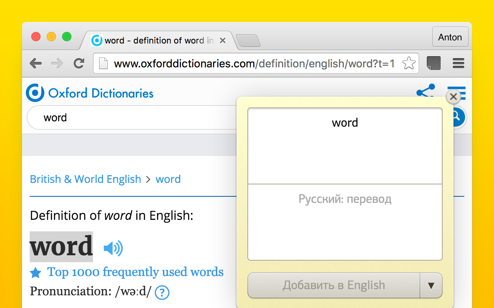Click the Oxford Dictionaries logo
Screen dimensions: 494x308
(90, 93)
